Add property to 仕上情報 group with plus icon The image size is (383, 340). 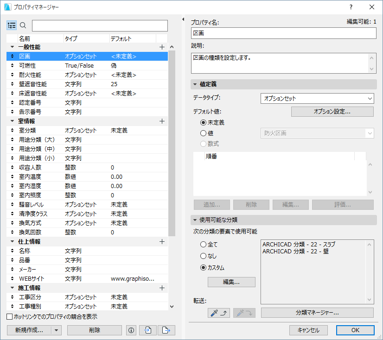(x=162, y=242)
